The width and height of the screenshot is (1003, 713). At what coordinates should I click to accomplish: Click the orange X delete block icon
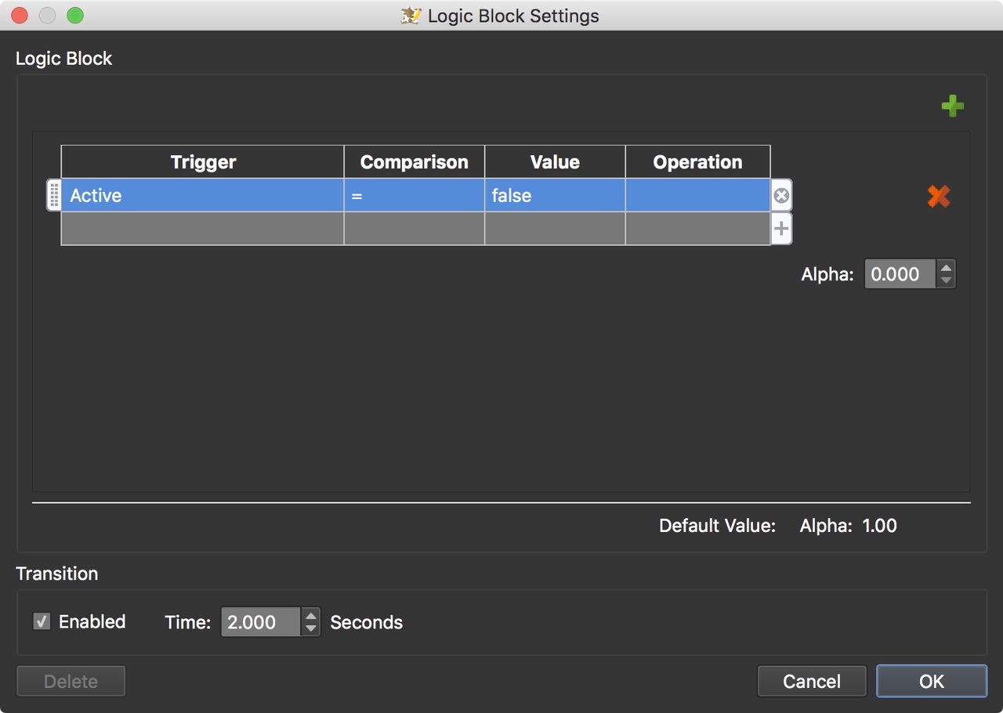pos(938,196)
